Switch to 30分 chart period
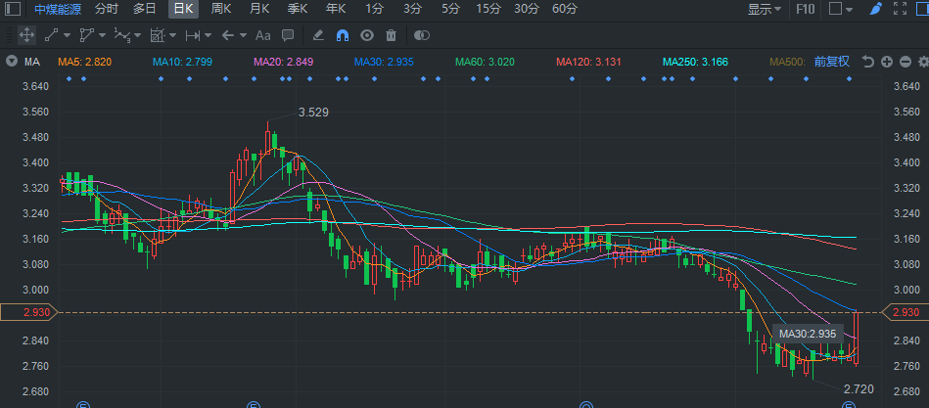Screen dimensions: 929x408 click(526, 9)
